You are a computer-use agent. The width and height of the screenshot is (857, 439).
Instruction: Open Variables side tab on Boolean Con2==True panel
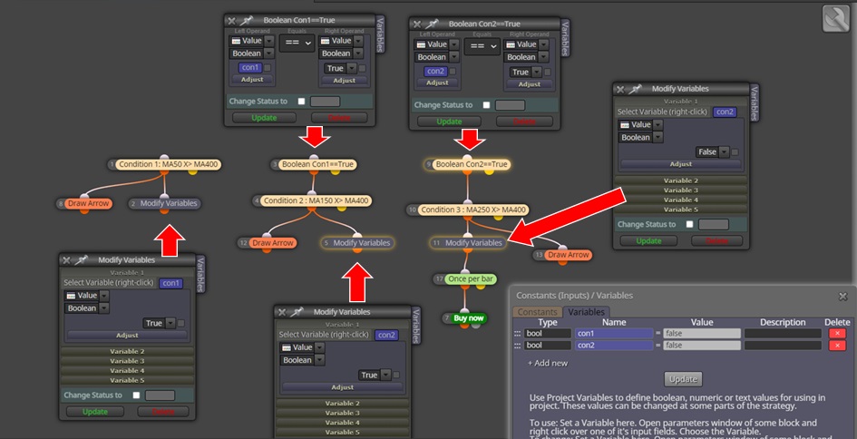click(566, 39)
